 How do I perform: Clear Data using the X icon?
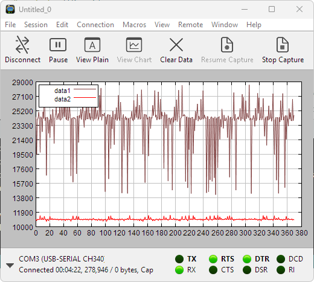point(176,45)
